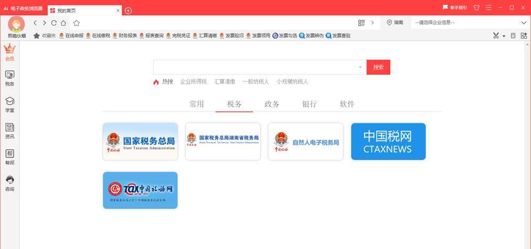Open the 发票领用 bookmark
The image size is (531, 249).
click(x=259, y=35)
